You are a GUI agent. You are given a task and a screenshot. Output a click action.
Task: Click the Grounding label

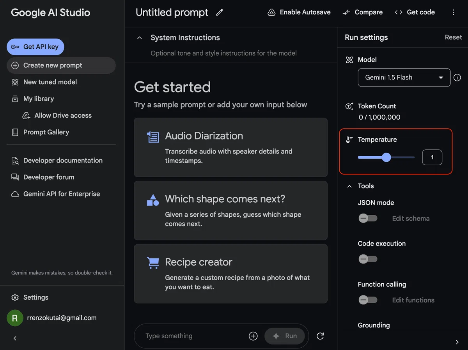coord(374,325)
